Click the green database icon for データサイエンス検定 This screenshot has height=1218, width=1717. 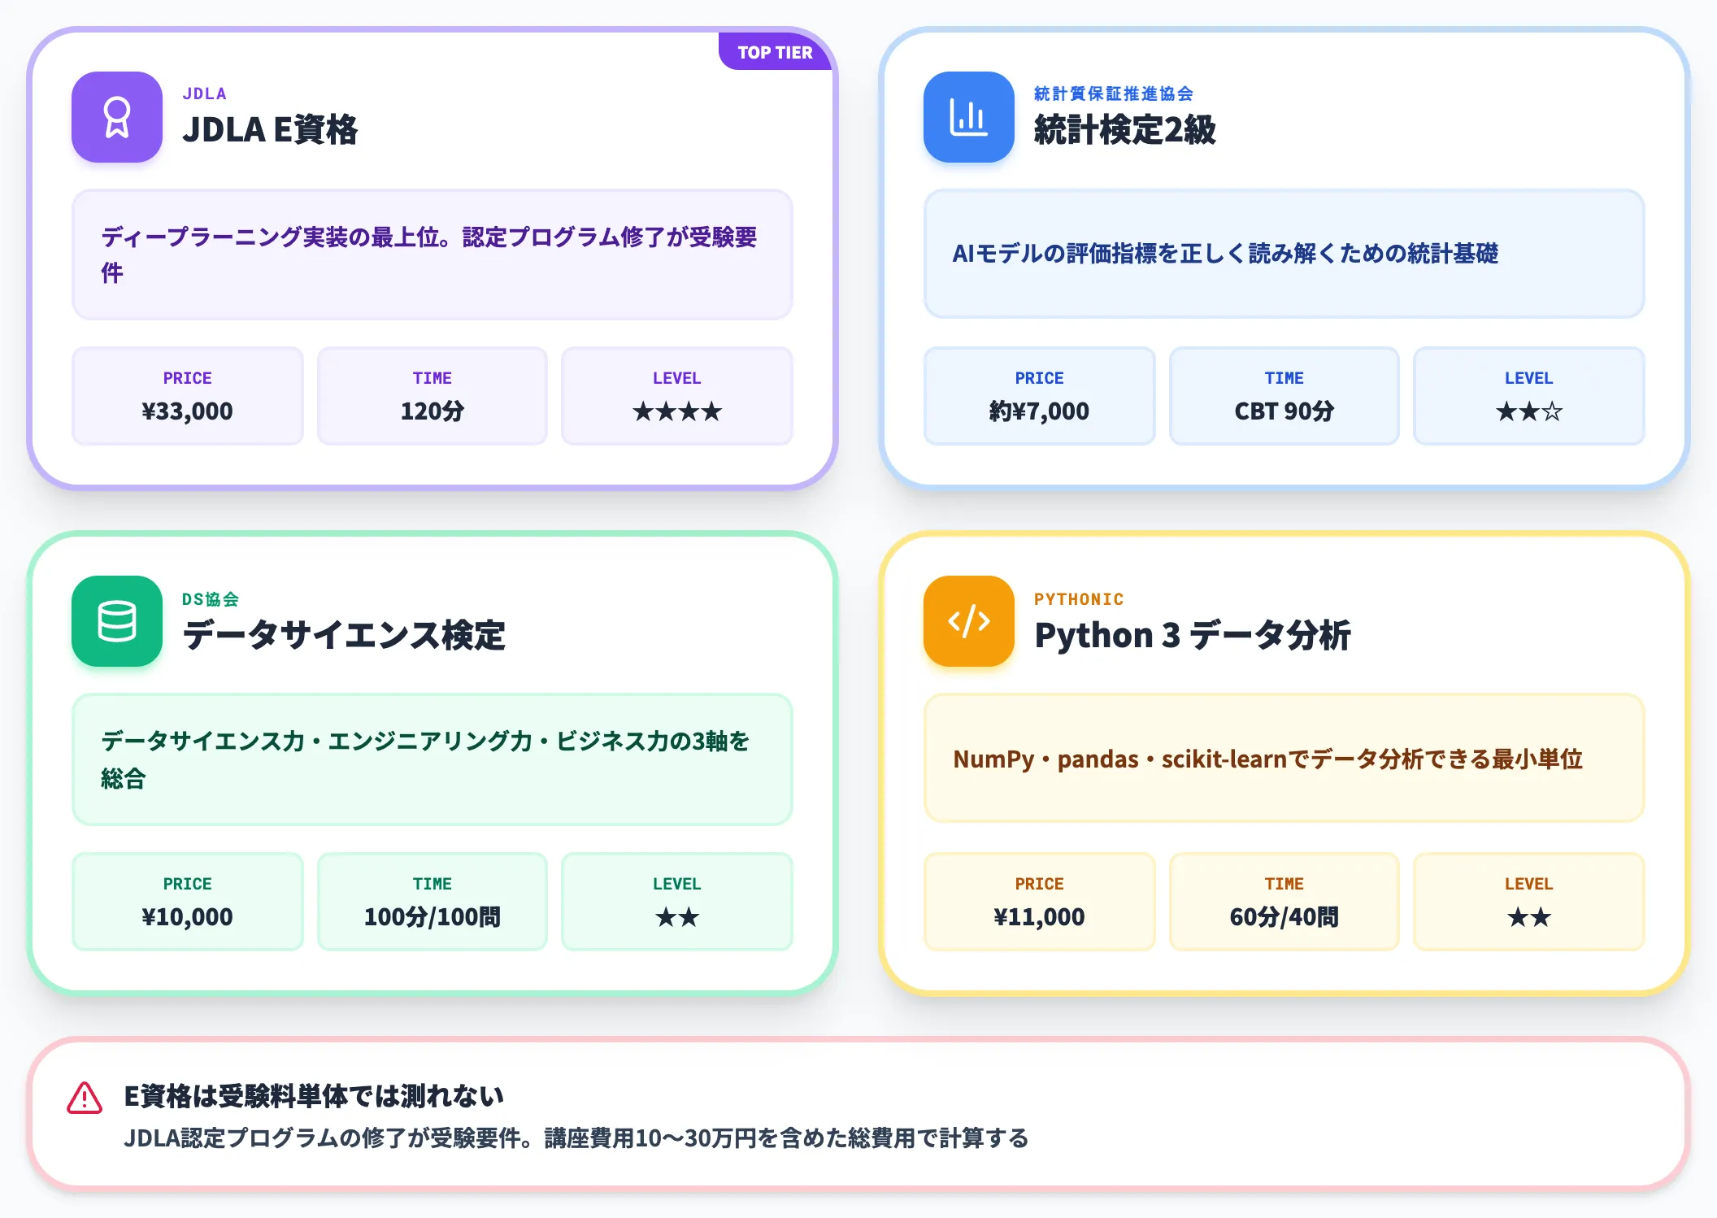pos(117,621)
